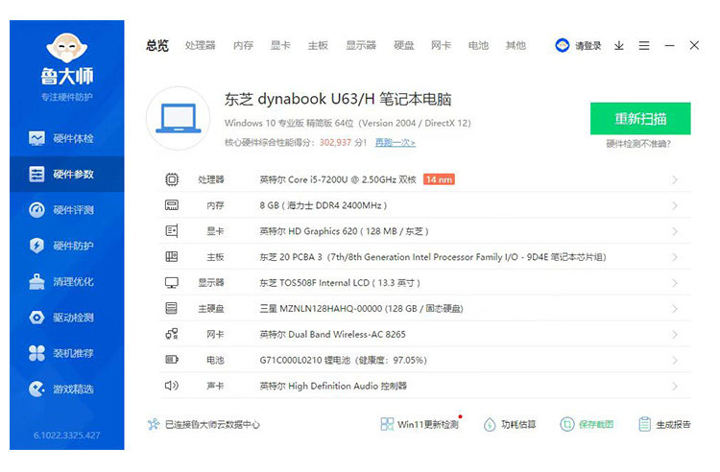
Task: Select the 硬件参数 list icon in sidebar
Action: click(x=36, y=175)
